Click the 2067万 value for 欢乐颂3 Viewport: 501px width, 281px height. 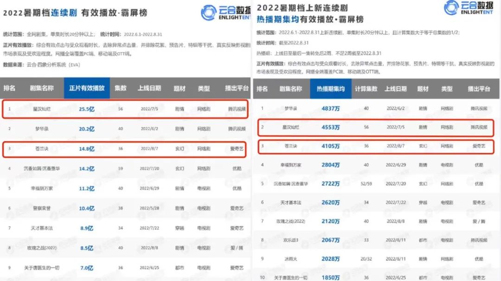(x=330, y=240)
